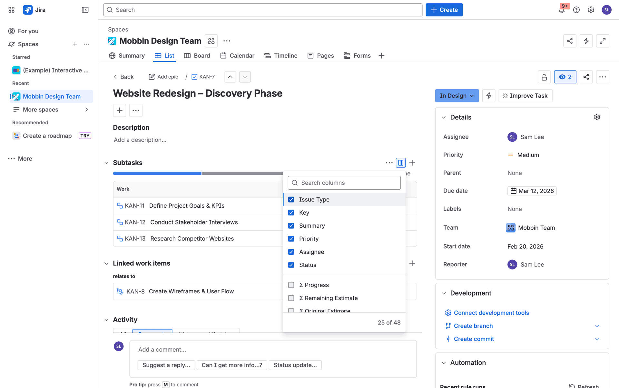
Task: Open space actions ellipsis next to title
Action: tap(227, 41)
